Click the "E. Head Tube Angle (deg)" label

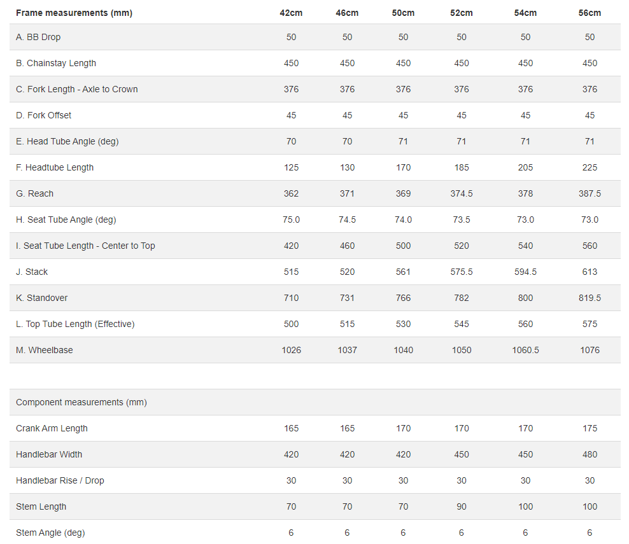pyautogui.click(x=67, y=141)
